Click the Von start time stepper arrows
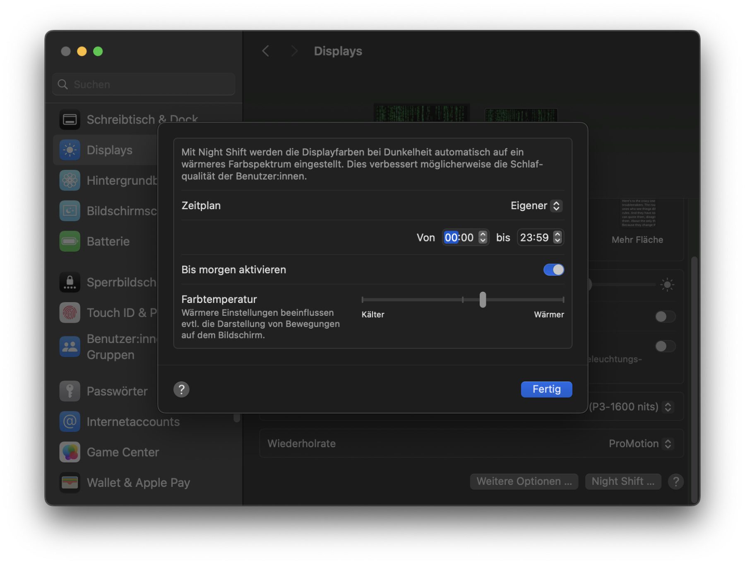The image size is (745, 565). (483, 238)
